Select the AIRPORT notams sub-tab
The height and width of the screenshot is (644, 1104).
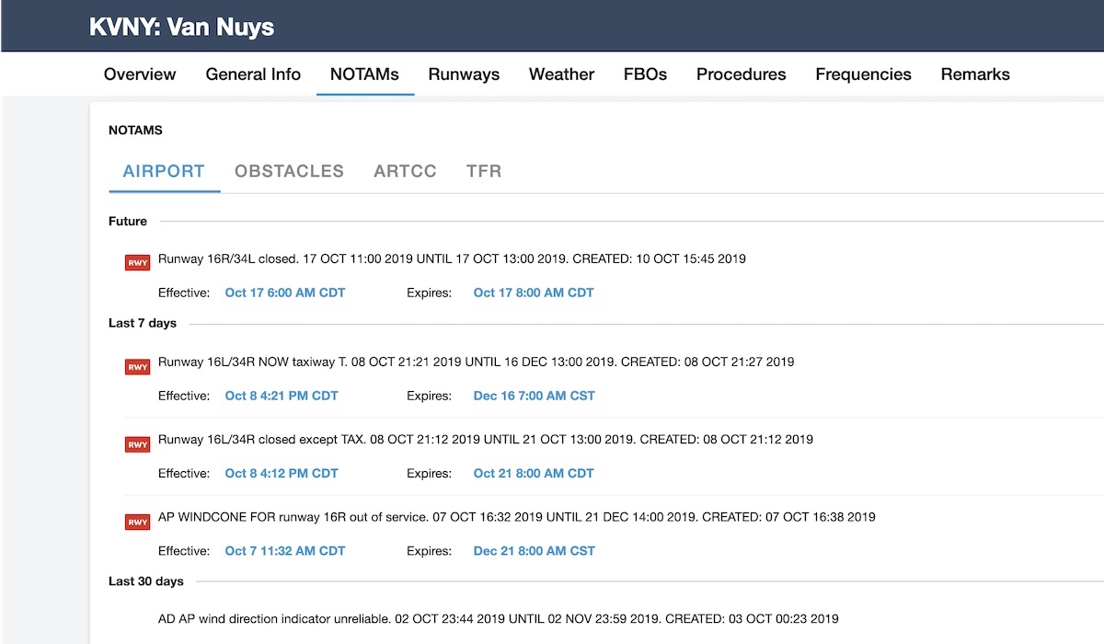[x=164, y=171]
